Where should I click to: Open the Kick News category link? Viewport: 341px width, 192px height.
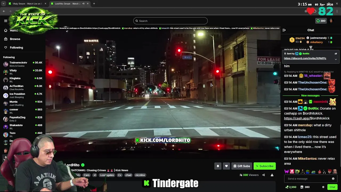(122, 170)
